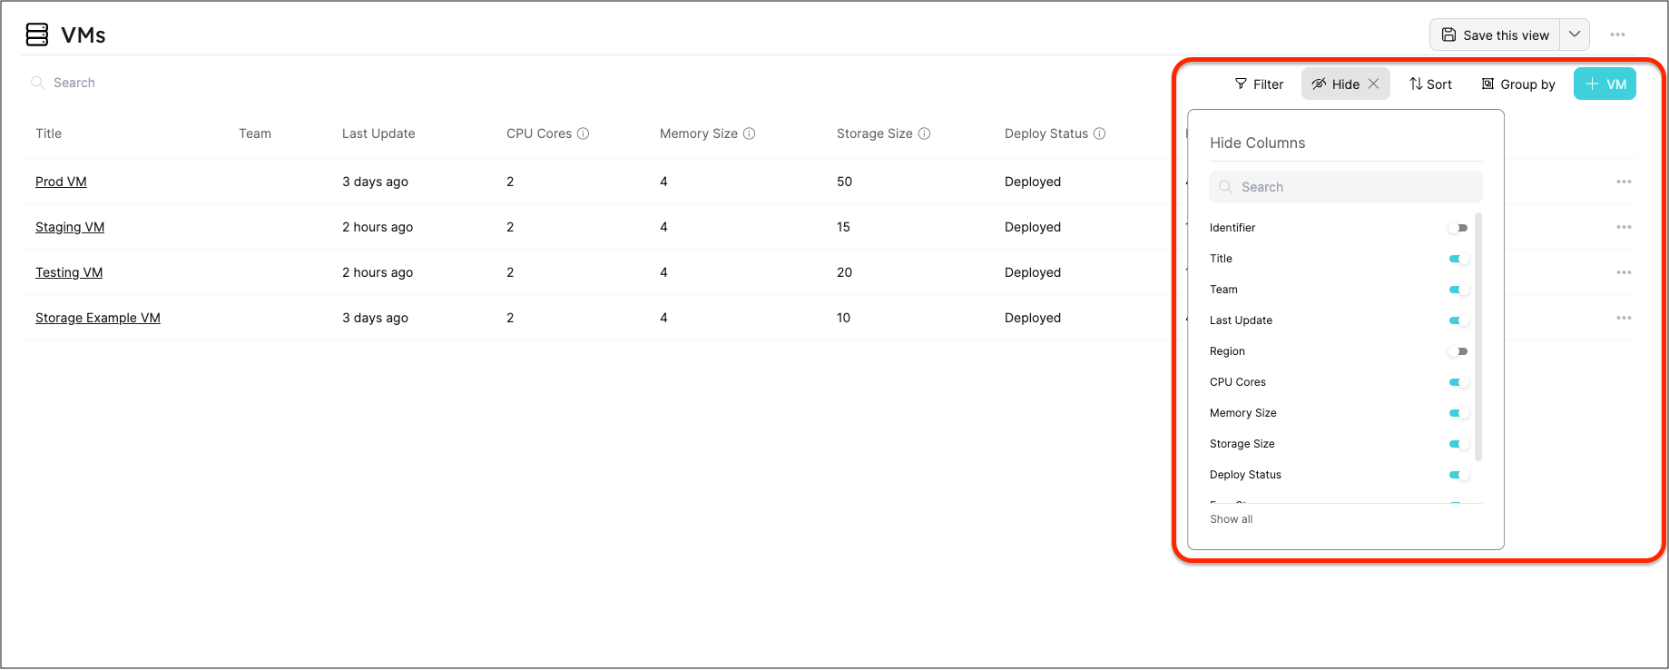Click the Deploy Status column header
The height and width of the screenshot is (670, 1669).
[x=1046, y=133]
